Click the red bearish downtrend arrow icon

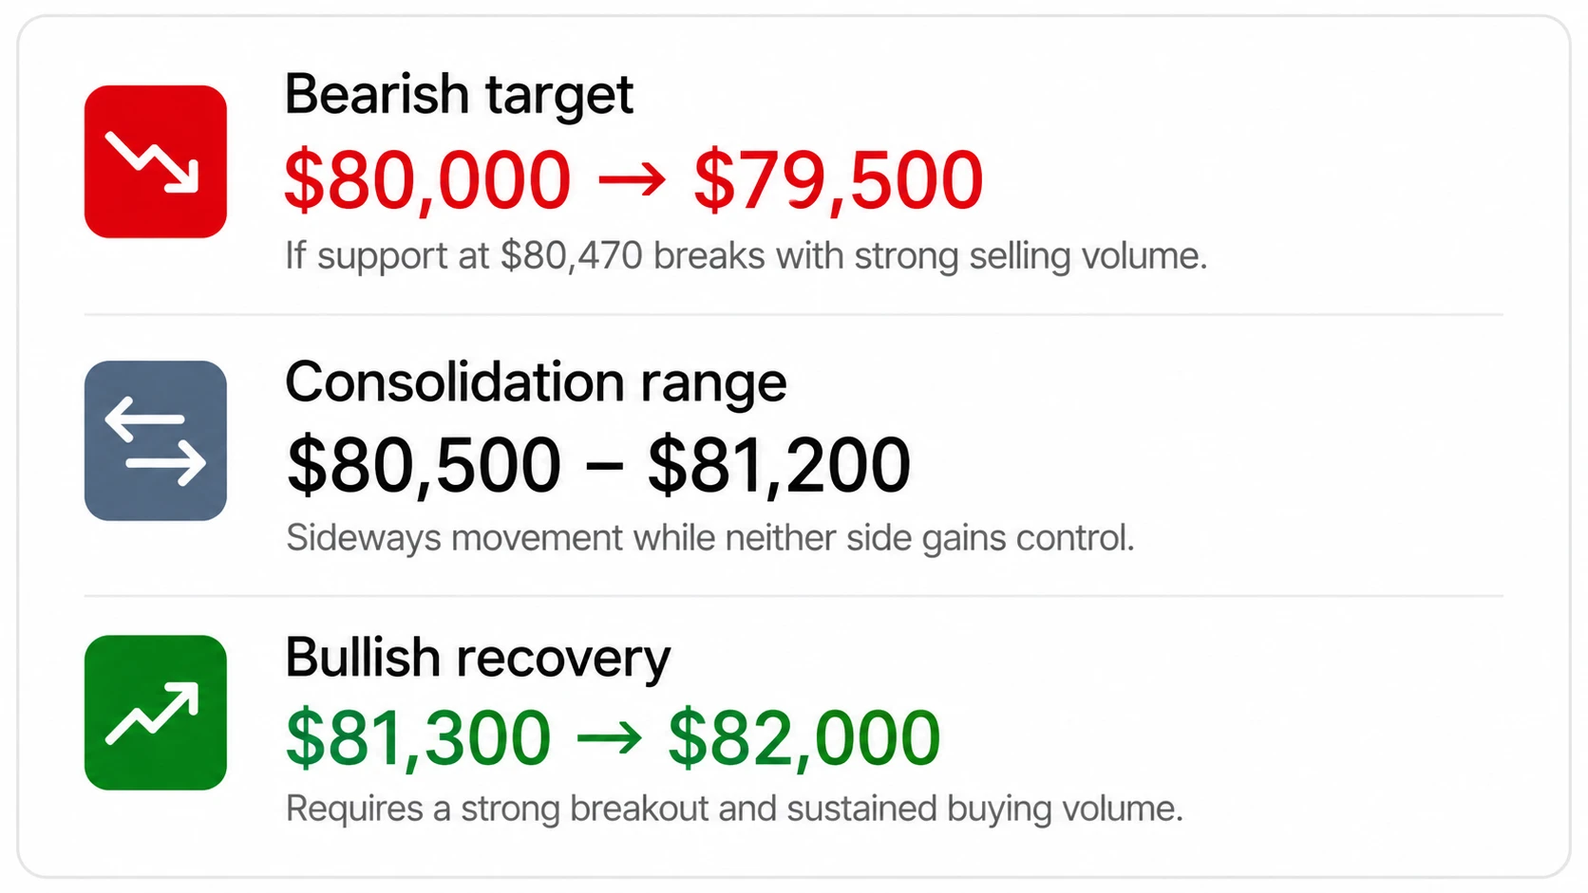tap(156, 161)
